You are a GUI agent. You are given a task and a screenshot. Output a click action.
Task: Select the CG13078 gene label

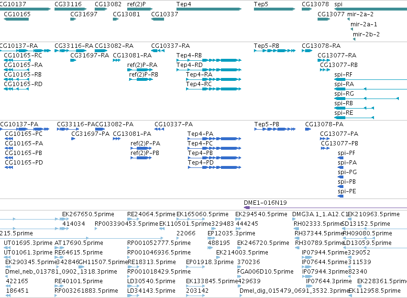click(315, 4)
